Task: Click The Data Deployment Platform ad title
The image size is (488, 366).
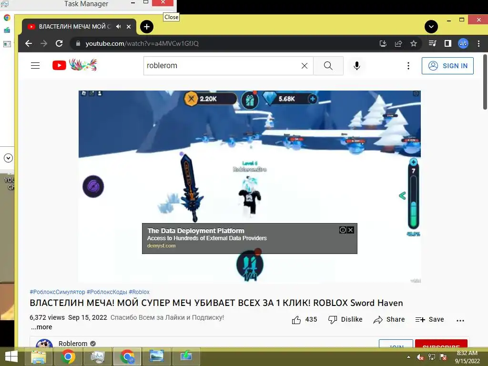Action: tap(196, 231)
